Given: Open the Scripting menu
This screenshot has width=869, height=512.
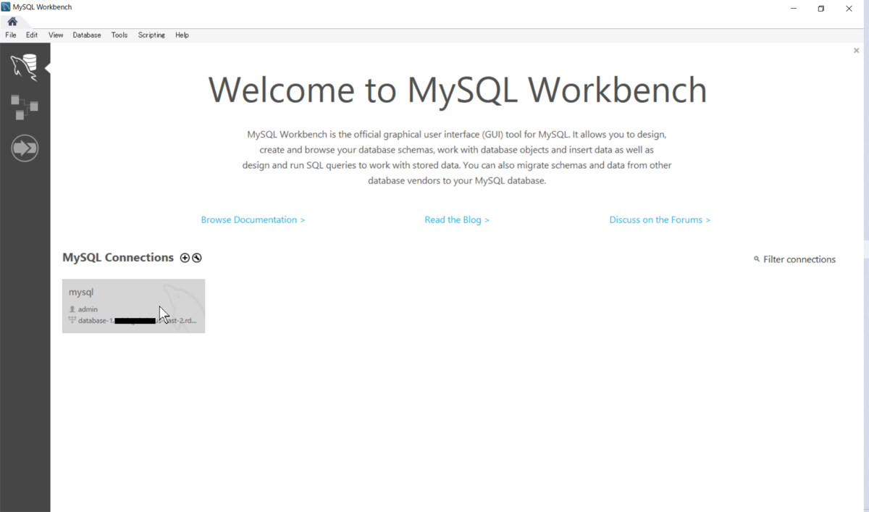Looking at the screenshot, I should click(x=151, y=35).
